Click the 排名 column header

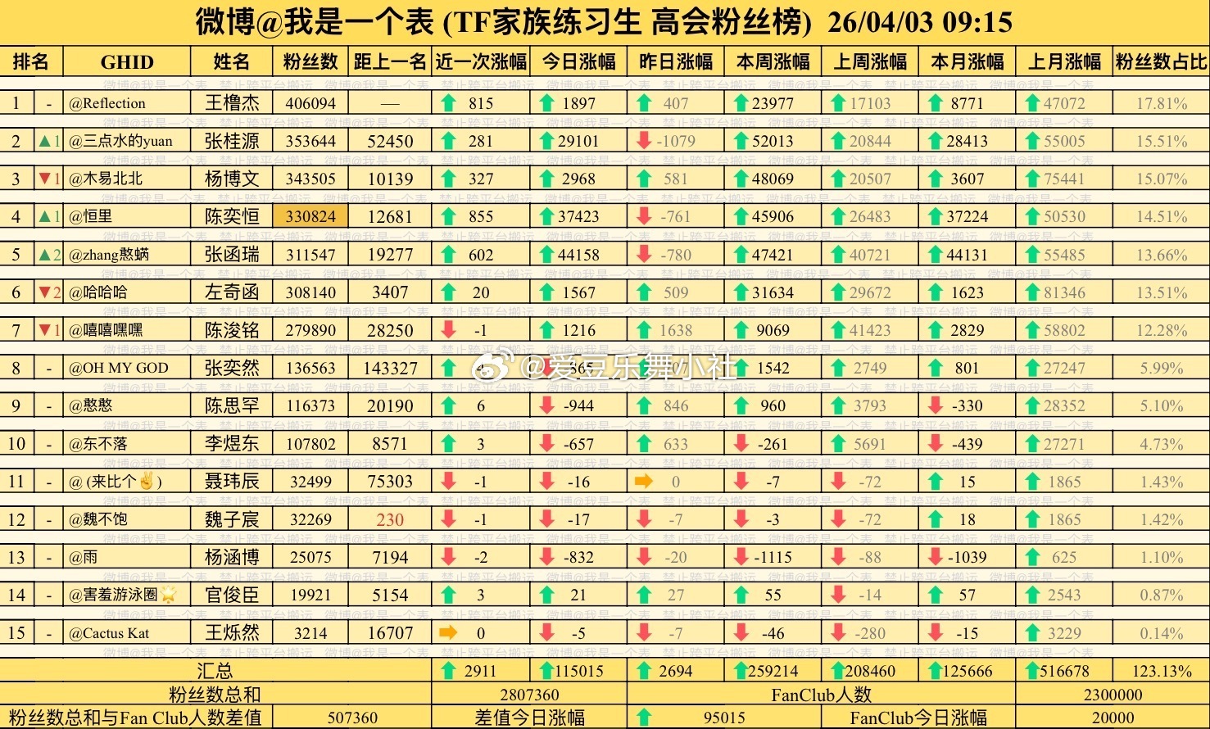(x=31, y=61)
